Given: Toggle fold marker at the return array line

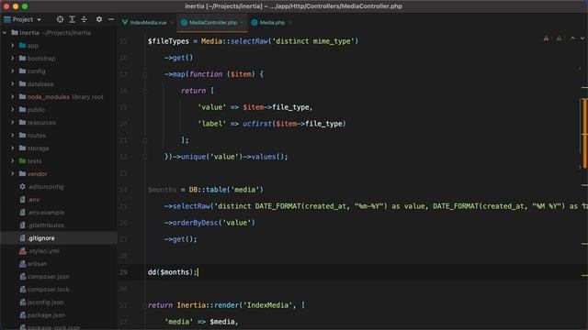Looking at the screenshot, I should point(145,91).
